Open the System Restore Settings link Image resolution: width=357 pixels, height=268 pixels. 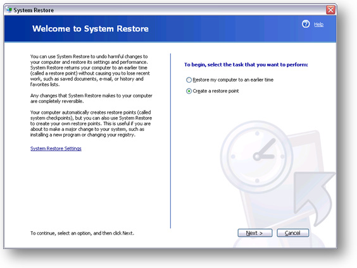[56, 149]
